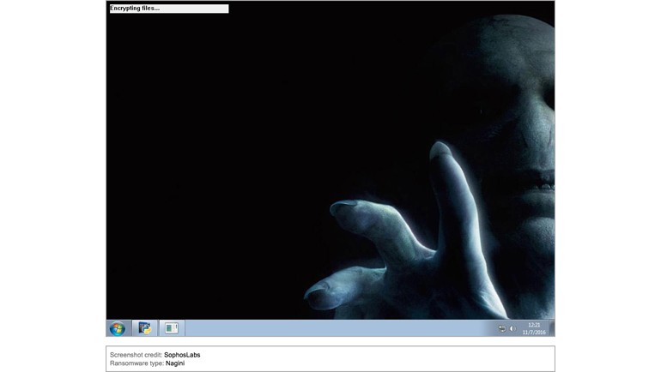Viewport: 661px width, 372px height.
Task: Click the SophosLabs credit text
Action: pyautogui.click(x=182, y=354)
